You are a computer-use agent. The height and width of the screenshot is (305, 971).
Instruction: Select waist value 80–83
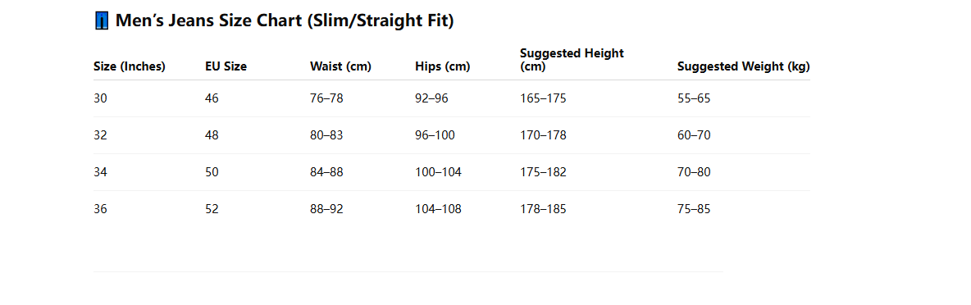point(326,135)
